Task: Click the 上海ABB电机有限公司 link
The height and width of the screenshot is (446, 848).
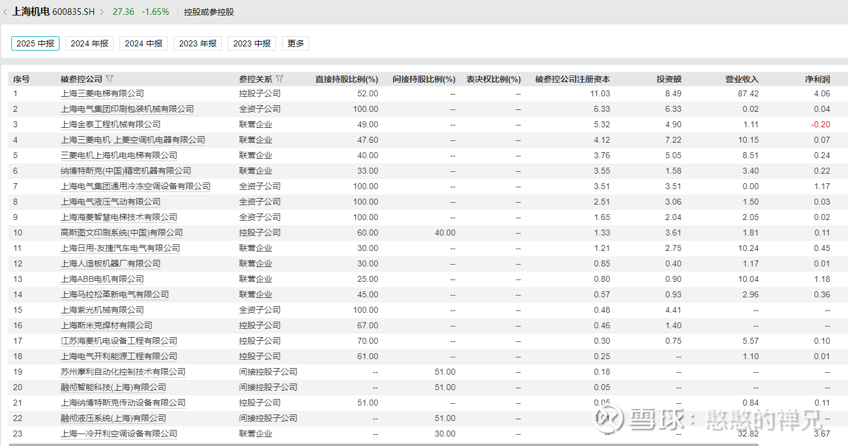Action: tap(102, 279)
